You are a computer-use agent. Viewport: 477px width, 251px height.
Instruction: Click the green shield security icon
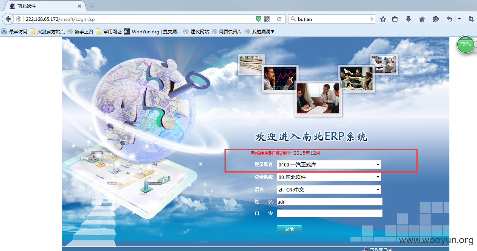(x=259, y=19)
